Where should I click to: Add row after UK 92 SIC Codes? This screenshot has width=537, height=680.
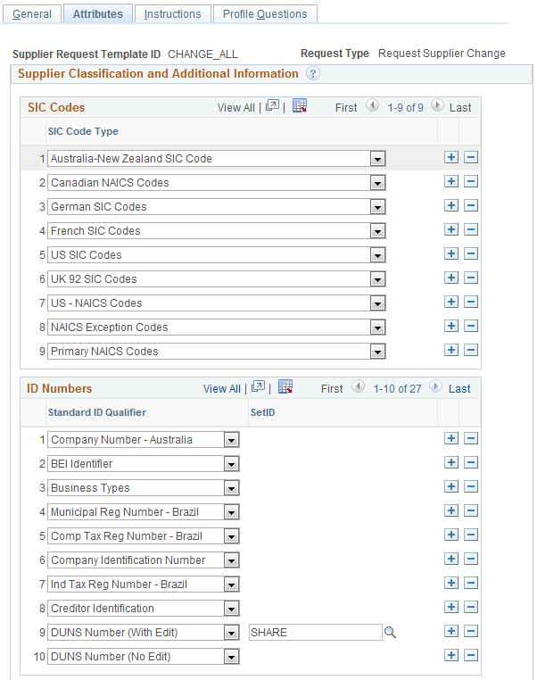[451, 278]
